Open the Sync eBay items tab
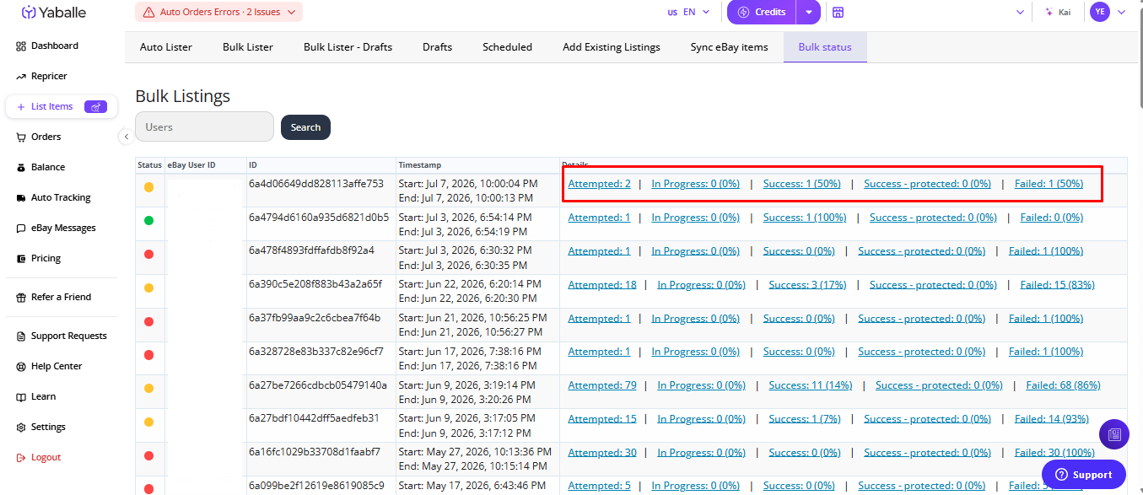The width and height of the screenshot is (1143, 495). [x=729, y=47]
